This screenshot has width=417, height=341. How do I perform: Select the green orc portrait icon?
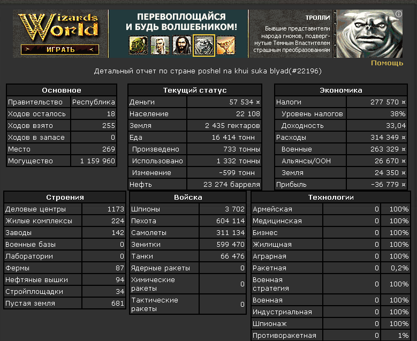click(x=138, y=46)
